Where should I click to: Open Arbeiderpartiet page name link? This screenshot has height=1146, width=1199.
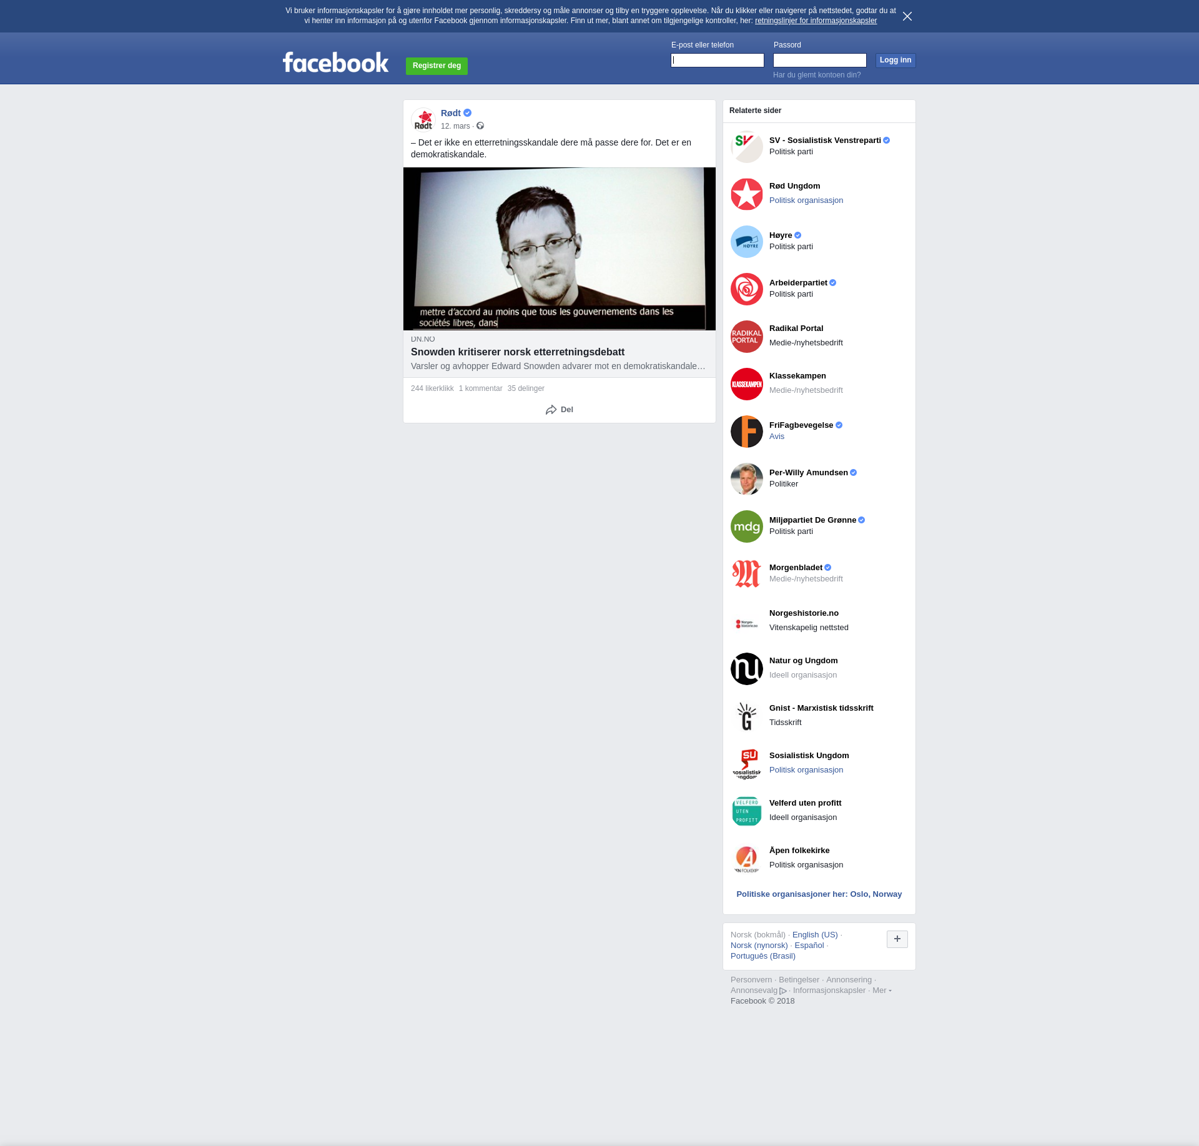pyautogui.click(x=798, y=283)
